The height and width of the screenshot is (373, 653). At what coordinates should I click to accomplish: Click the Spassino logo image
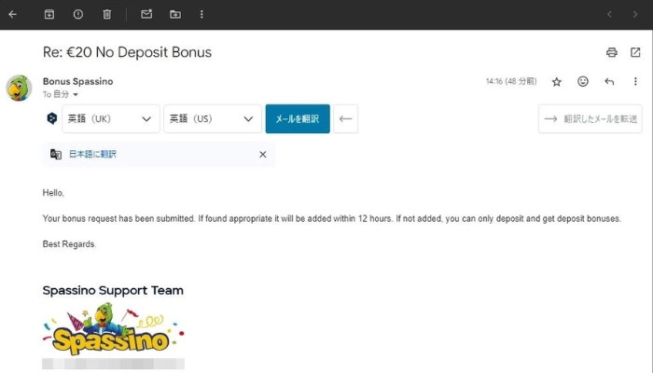[110, 329]
